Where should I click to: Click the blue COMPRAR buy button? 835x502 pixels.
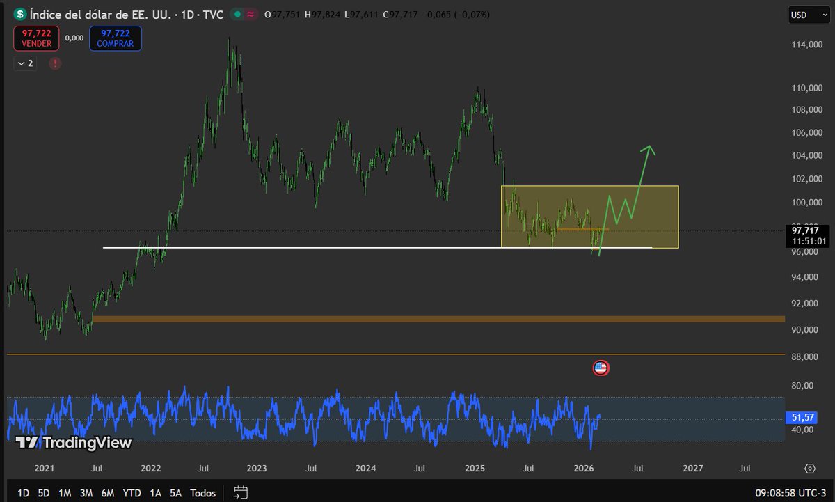click(115, 38)
